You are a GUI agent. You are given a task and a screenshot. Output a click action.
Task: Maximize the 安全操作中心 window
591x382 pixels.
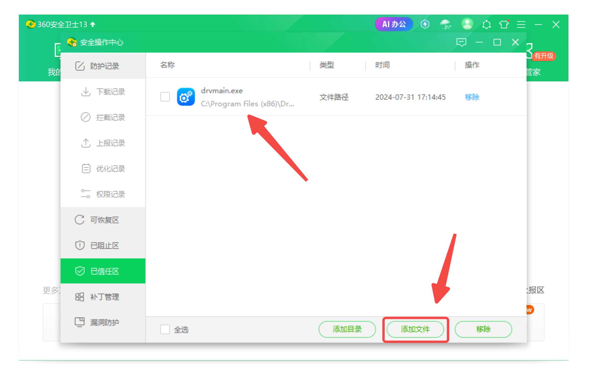point(497,42)
